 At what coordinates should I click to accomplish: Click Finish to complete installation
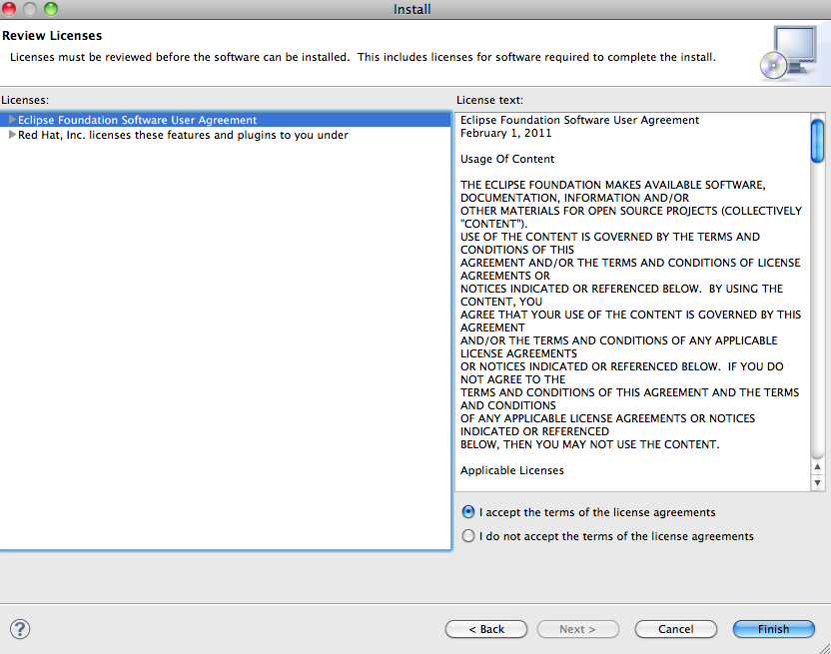click(773, 629)
